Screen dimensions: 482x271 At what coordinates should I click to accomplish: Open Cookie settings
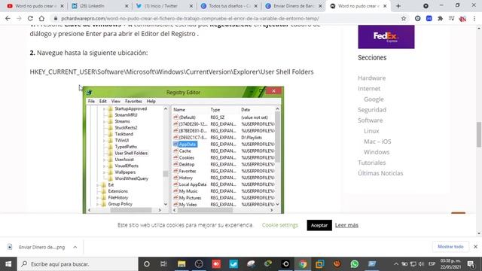[x=280, y=225]
